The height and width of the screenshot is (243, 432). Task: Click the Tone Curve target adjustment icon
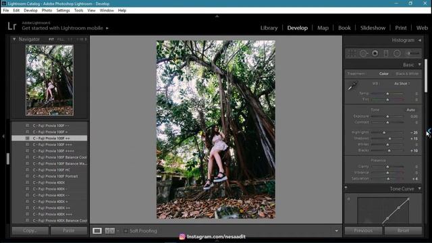click(x=349, y=198)
